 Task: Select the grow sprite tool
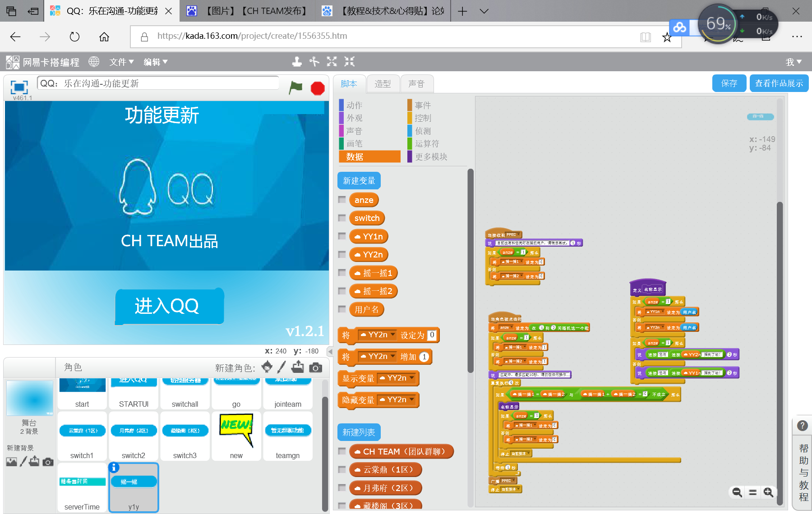pyautogui.click(x=332, y=62)
